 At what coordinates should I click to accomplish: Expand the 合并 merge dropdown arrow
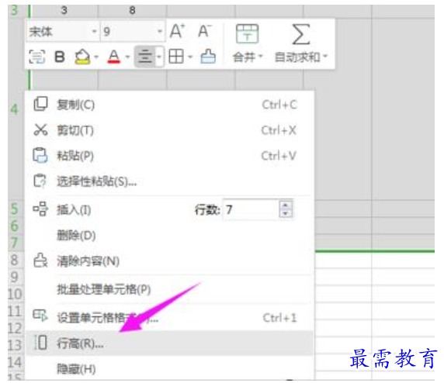(x=261, y=56)
